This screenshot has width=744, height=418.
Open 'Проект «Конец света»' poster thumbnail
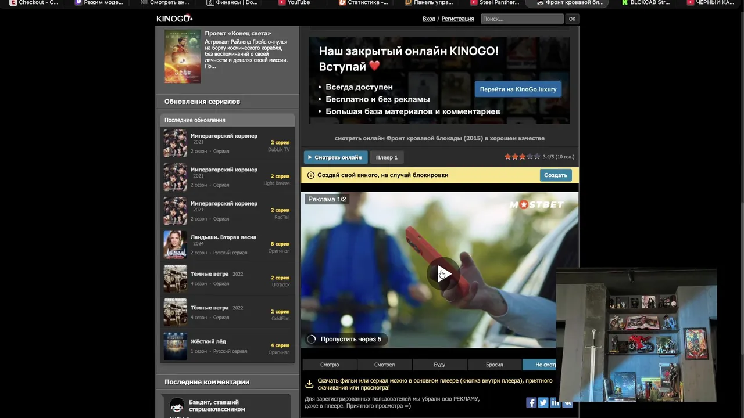tap(183, 56)
